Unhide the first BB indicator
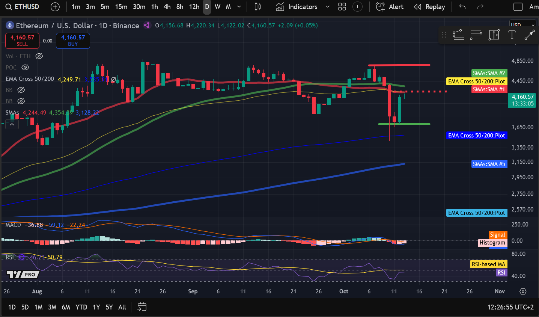 coord(21,90)
